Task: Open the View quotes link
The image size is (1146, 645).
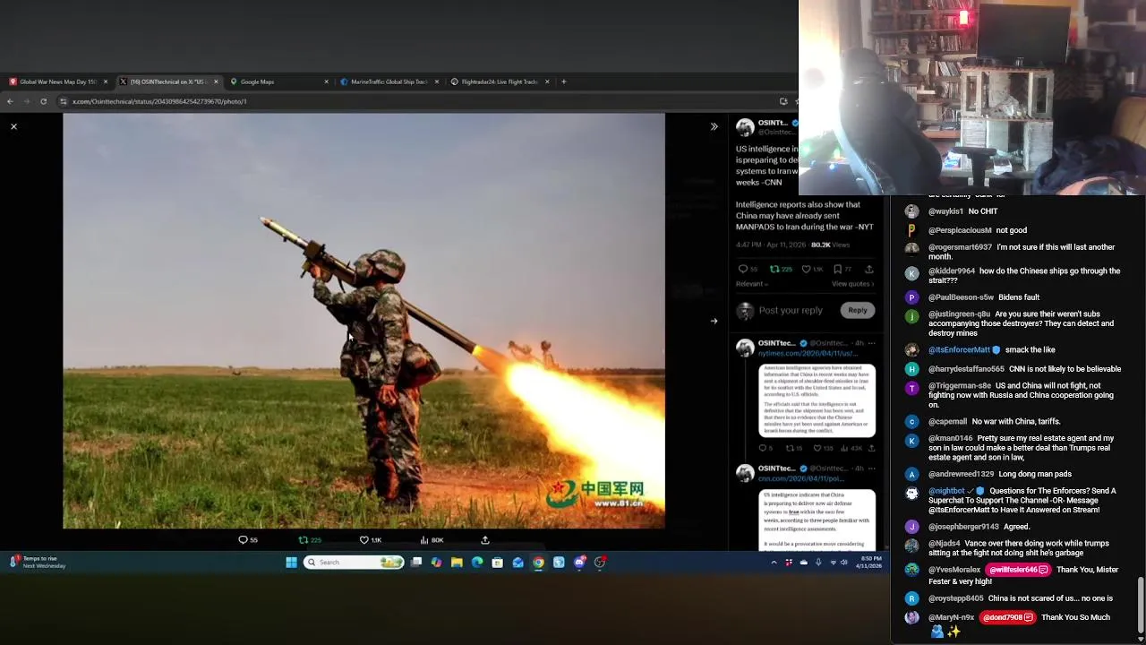Action: 852,284
